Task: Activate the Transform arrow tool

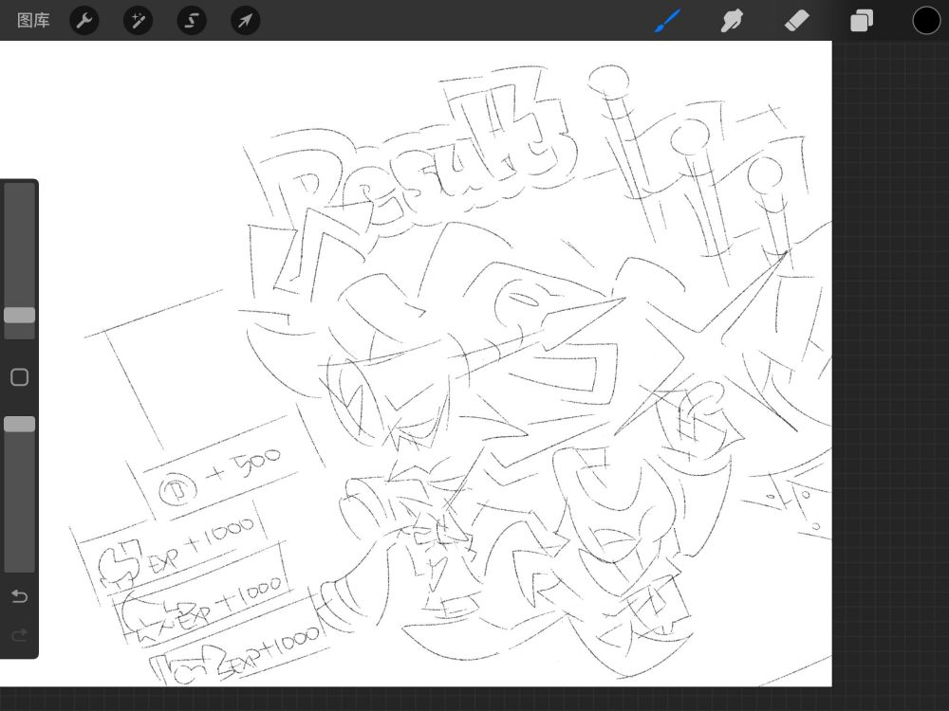Action: click(x=245, y=20)
